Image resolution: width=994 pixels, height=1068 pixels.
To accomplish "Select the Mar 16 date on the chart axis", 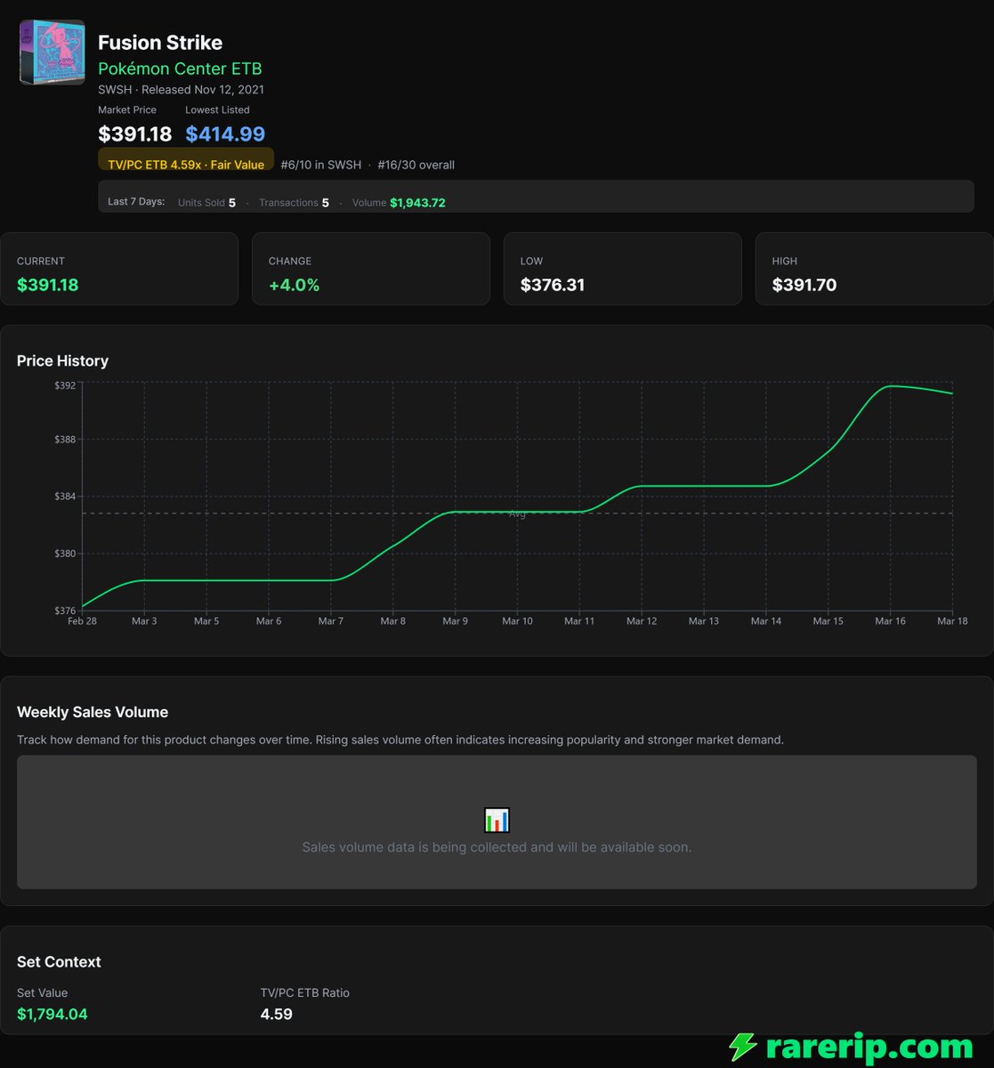I will pos(891,621).
